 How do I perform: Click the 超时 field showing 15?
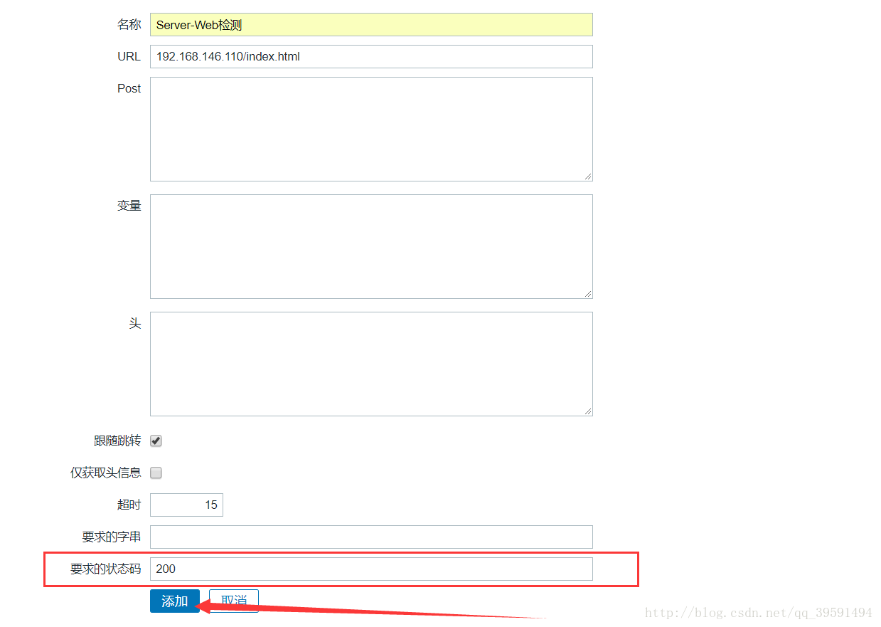click(186, 505)
